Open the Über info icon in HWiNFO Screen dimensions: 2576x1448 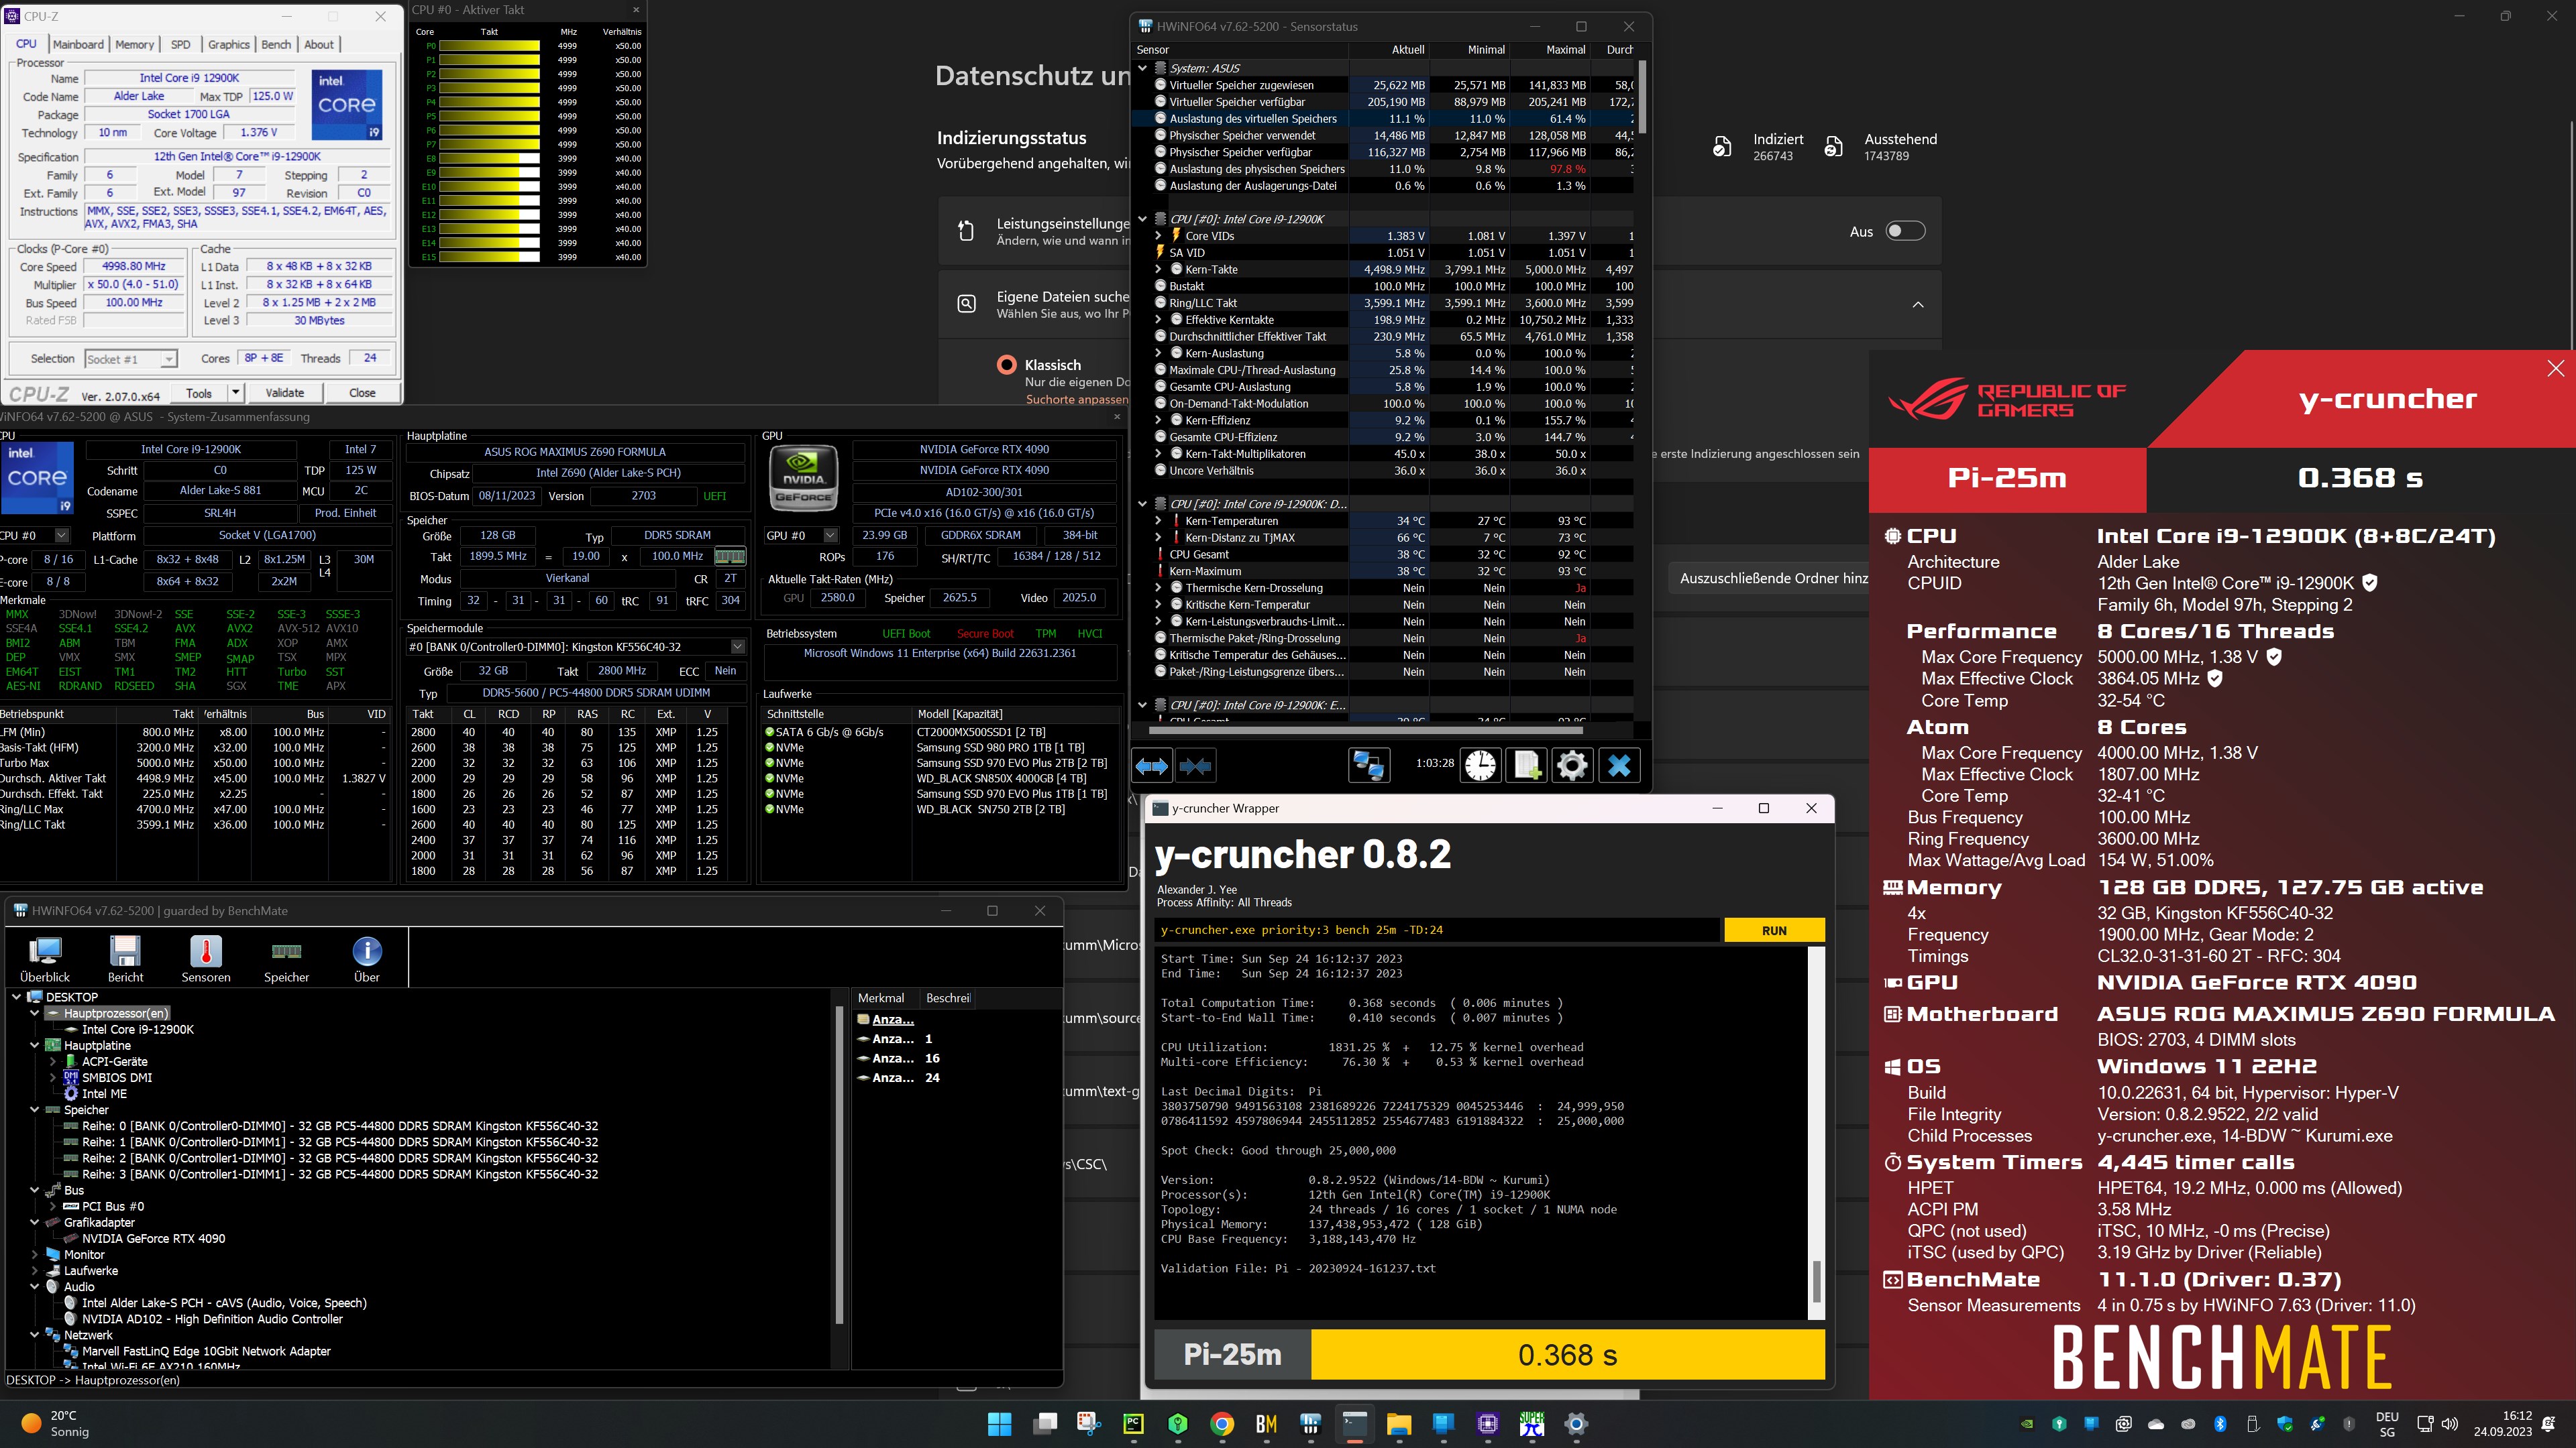[367, 959]
